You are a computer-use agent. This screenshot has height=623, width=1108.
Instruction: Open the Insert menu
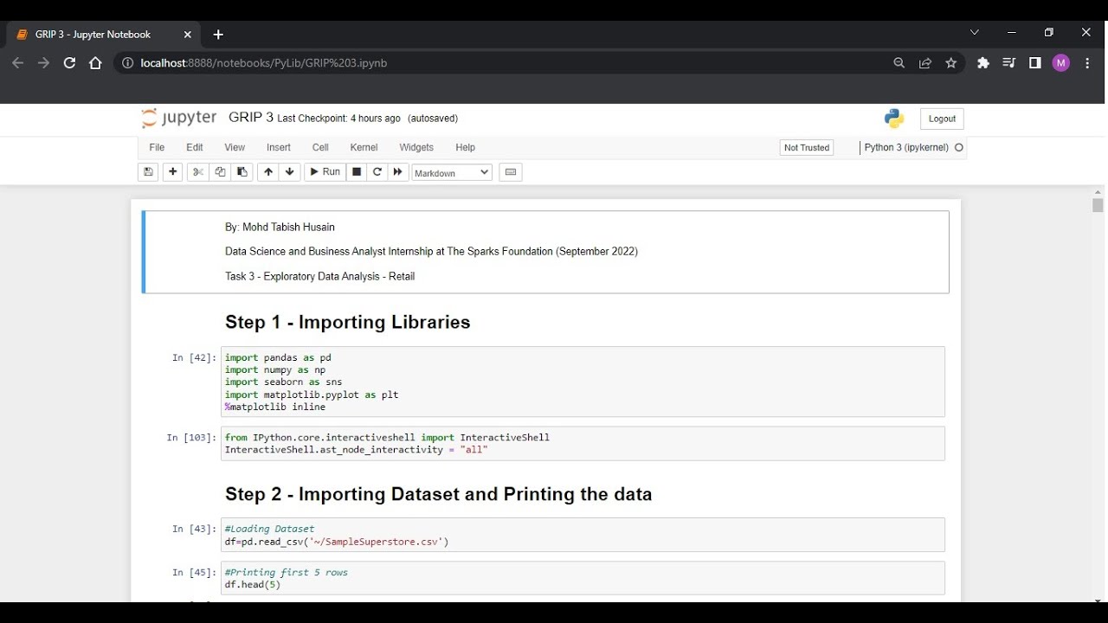[x=279, y=148]
